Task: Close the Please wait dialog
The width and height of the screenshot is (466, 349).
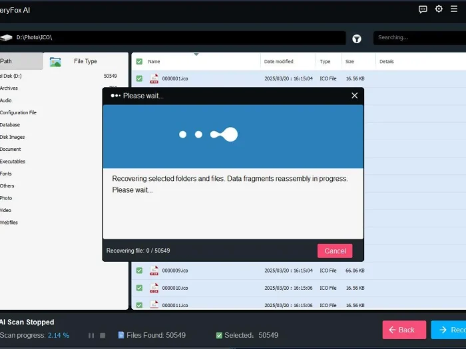Action: (354, 96)
